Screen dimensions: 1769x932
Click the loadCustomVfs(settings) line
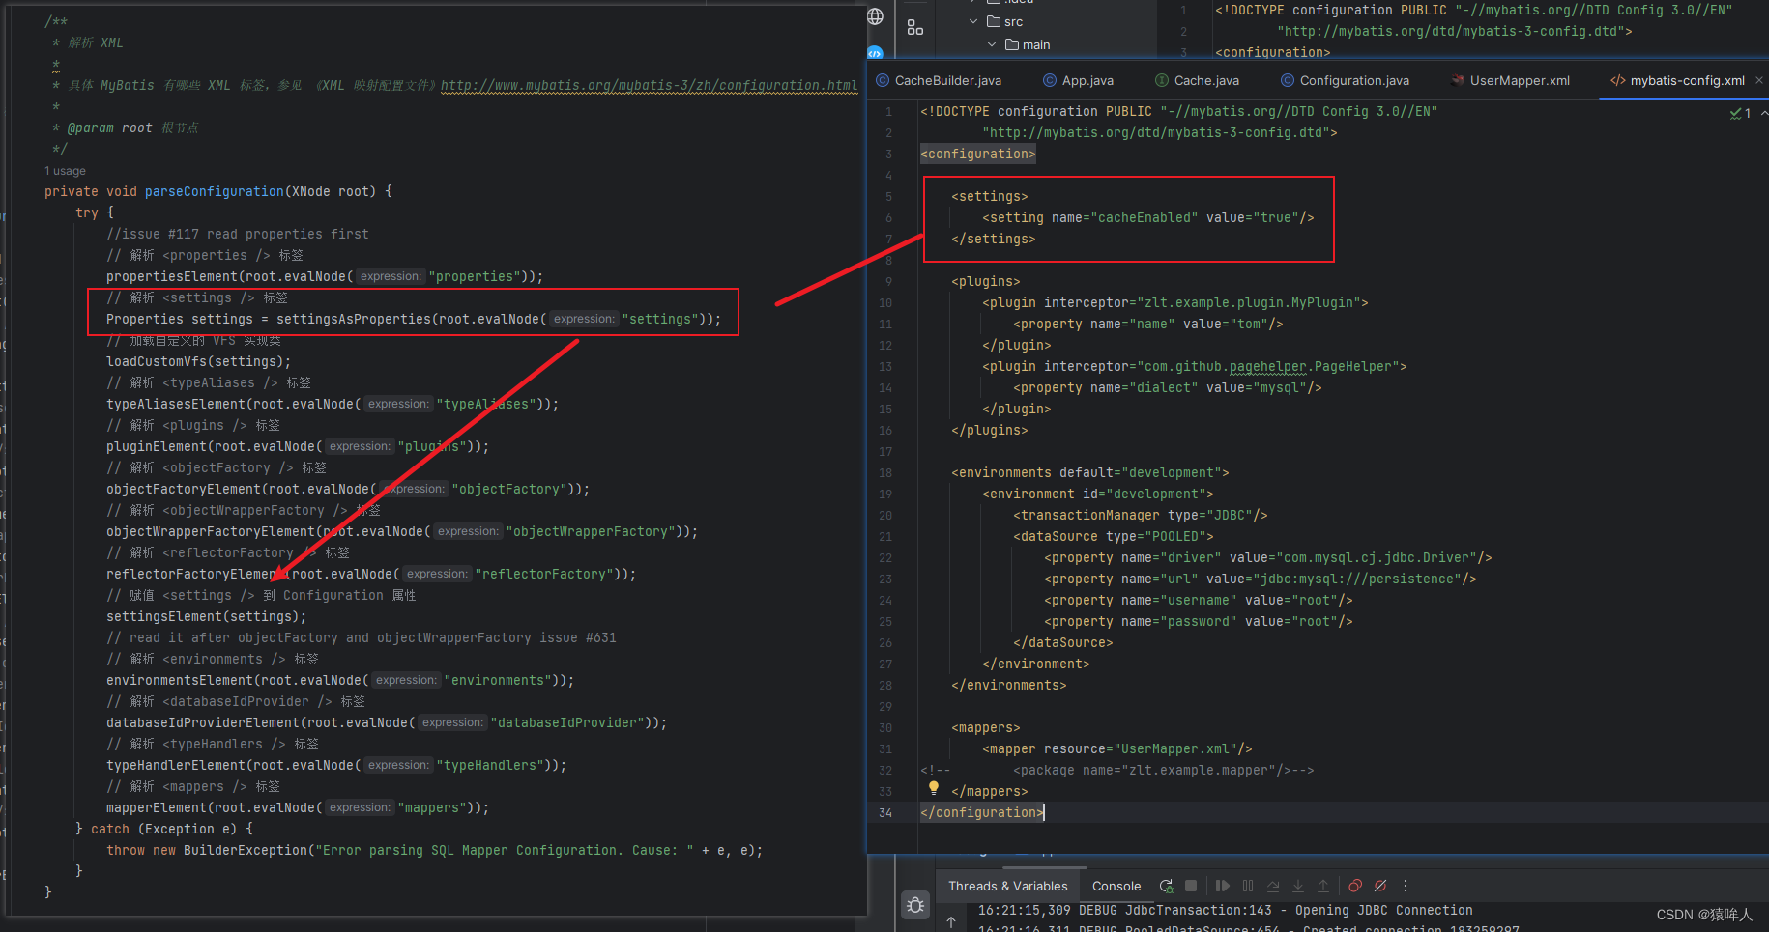198,361
